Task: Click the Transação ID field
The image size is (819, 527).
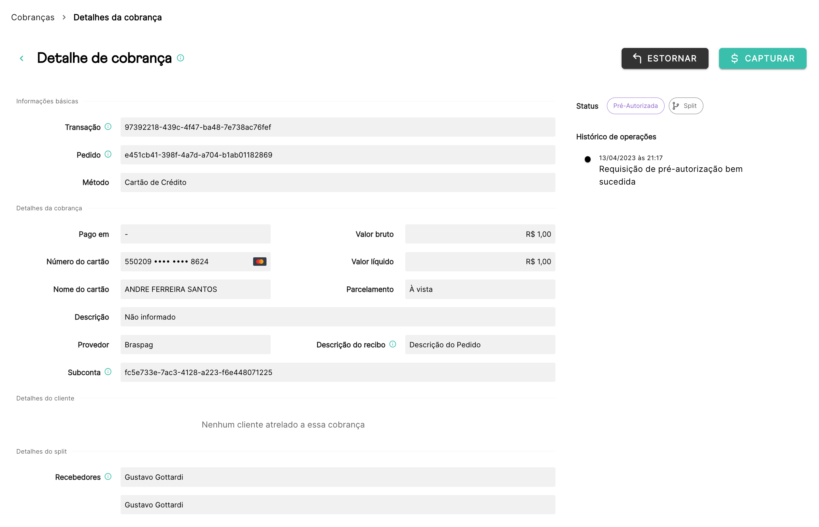Action: tap(338, 127)
